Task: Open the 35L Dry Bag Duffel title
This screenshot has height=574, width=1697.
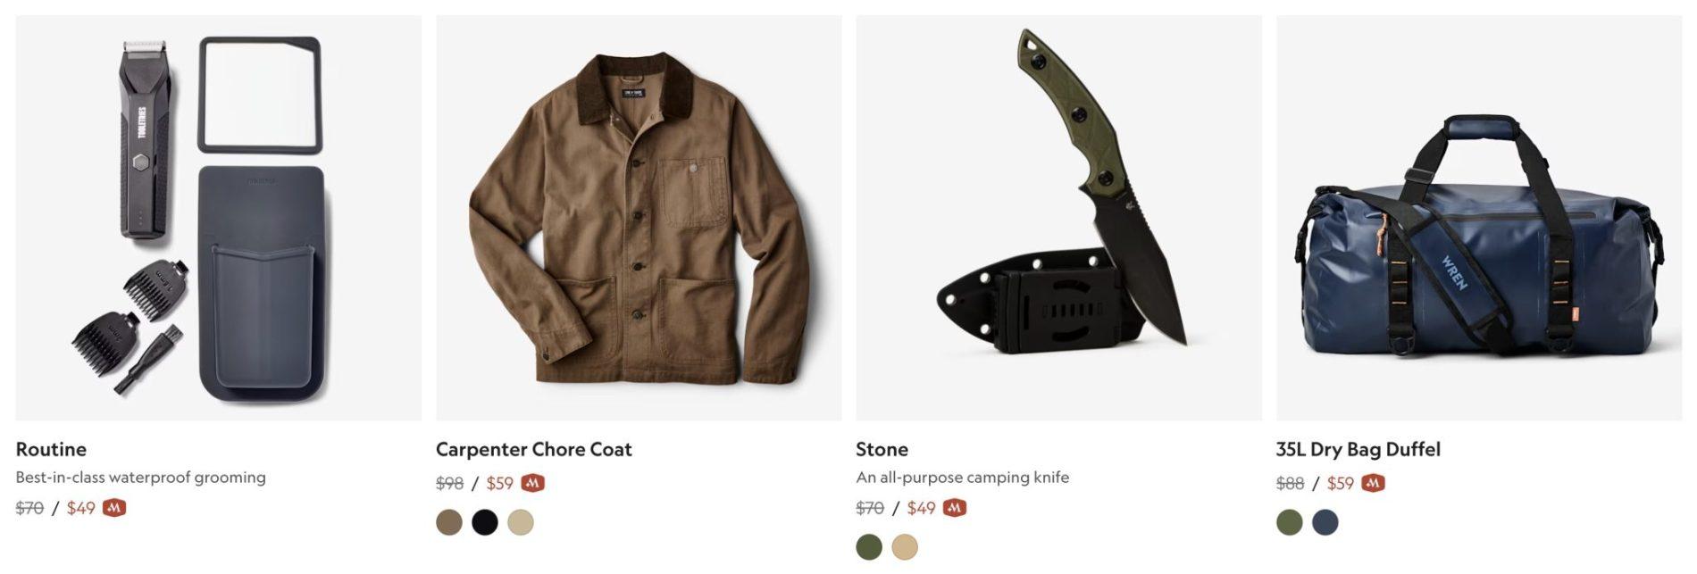Action: pos(1358,449)
